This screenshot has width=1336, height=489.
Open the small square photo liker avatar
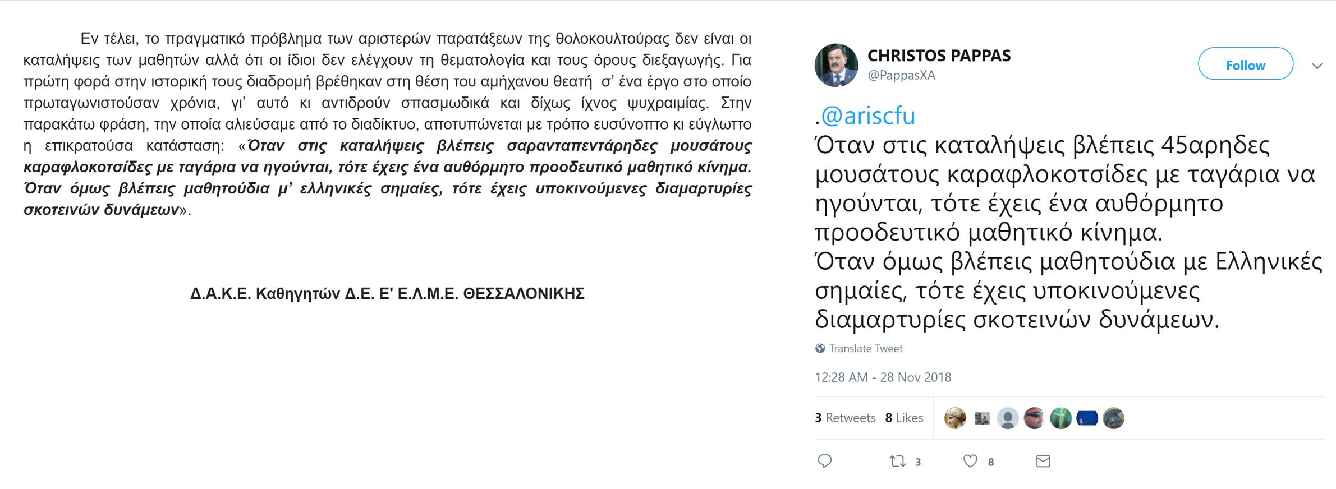pos(982,418)
